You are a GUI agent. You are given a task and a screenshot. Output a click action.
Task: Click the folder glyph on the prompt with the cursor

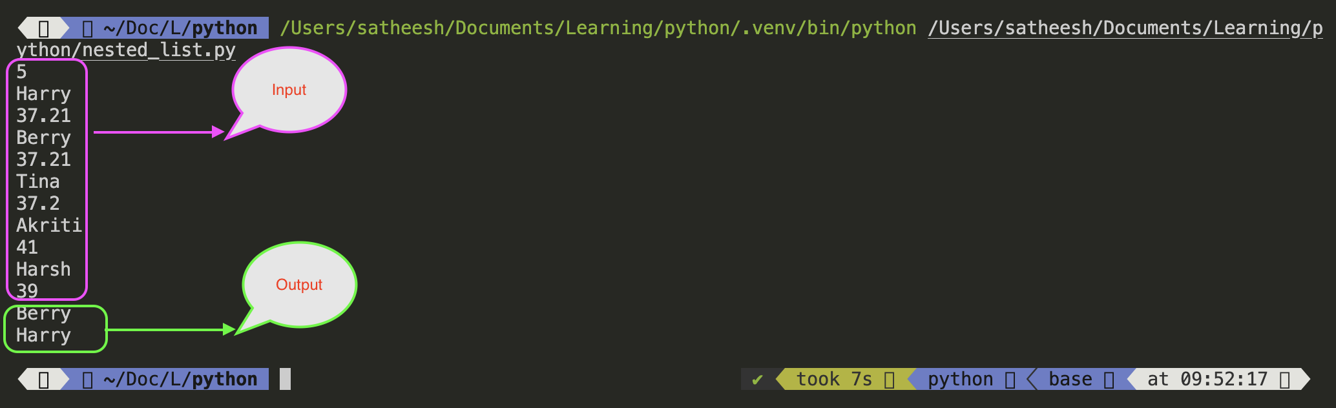[89, 380]
